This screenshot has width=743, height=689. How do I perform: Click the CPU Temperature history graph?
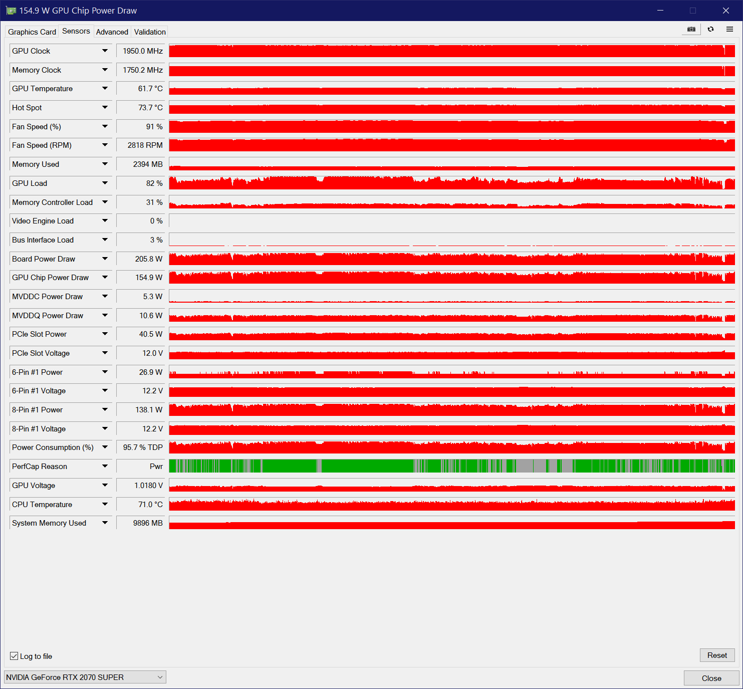[452, 505]
